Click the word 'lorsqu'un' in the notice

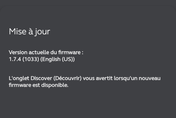(126, 78)
